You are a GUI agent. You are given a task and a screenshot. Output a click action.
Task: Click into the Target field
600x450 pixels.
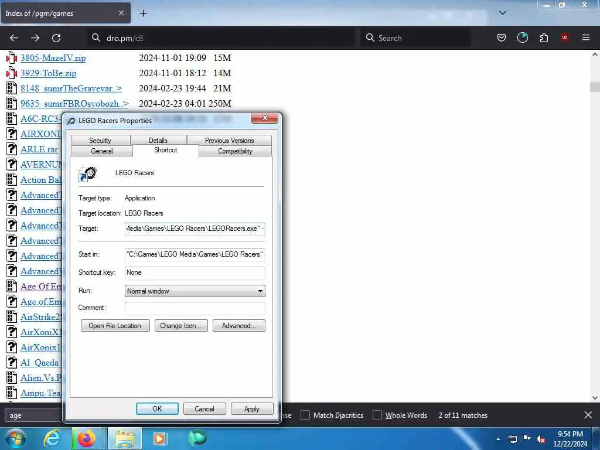pyautogui.click(x=195, y=229)
